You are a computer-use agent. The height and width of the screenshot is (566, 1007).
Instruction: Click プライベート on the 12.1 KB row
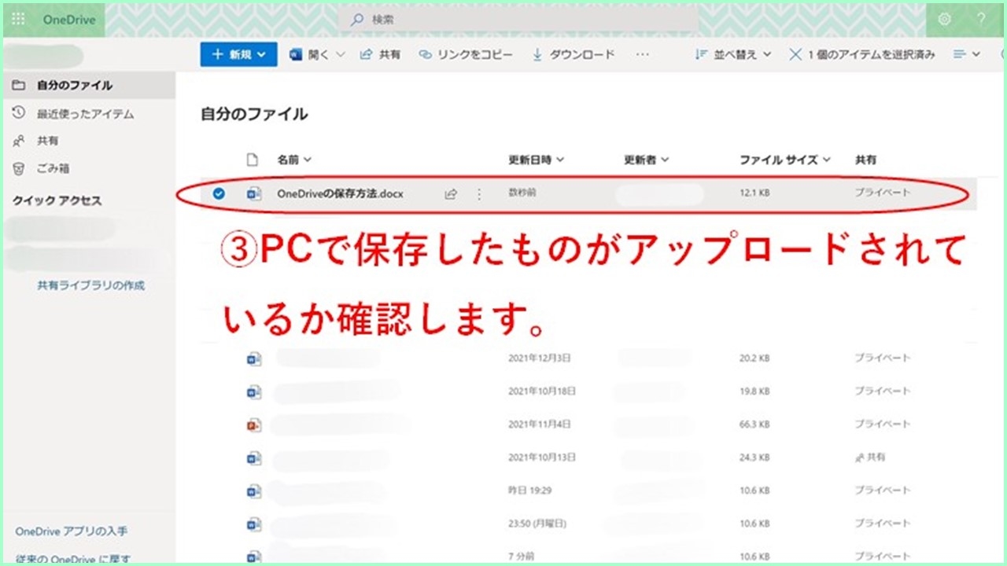click(883, 193)
